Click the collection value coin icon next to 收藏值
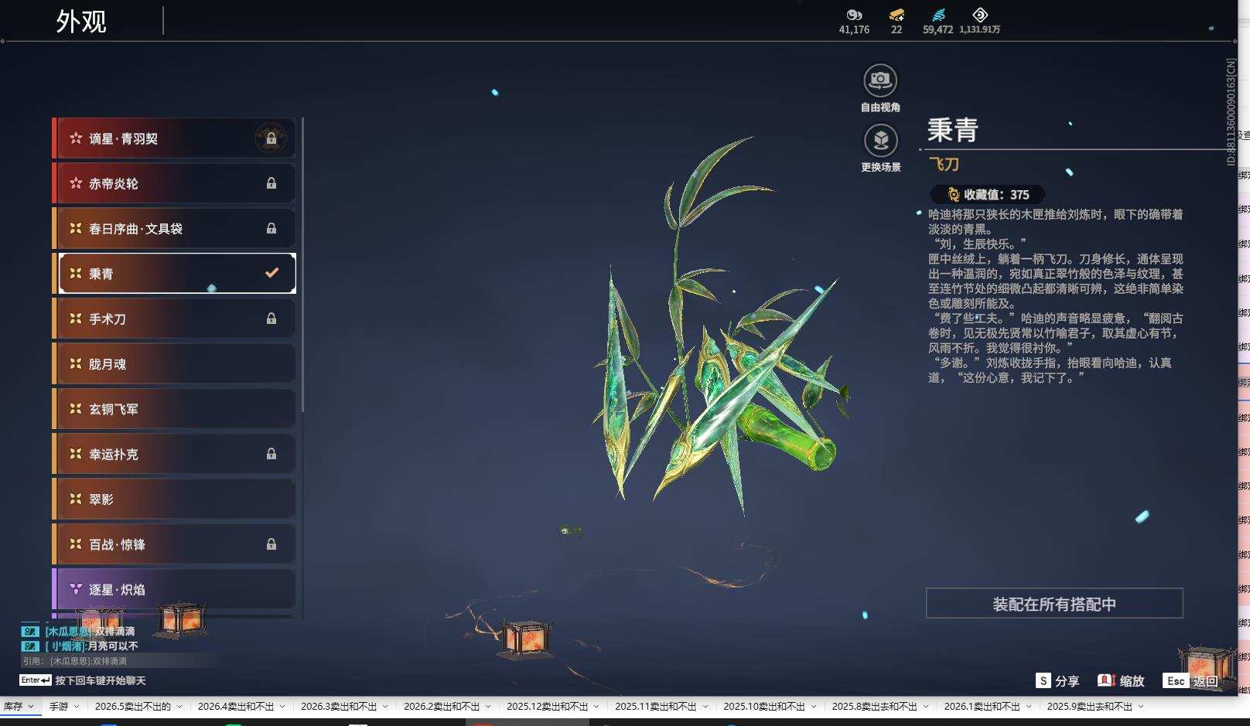1250x726 pixels. tap(954, 195)
